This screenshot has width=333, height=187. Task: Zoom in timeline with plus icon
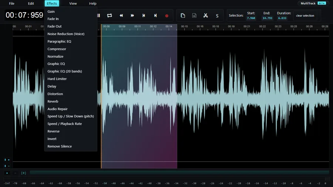[7, 173]
